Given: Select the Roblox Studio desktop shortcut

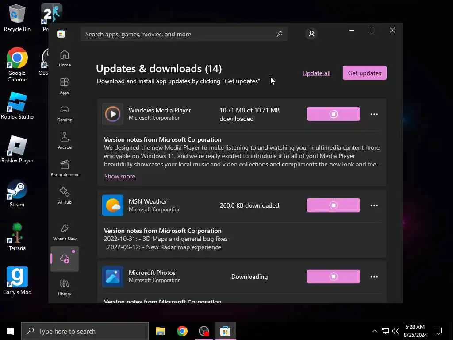Looking at the screenshot, I should tap(17, 105).
